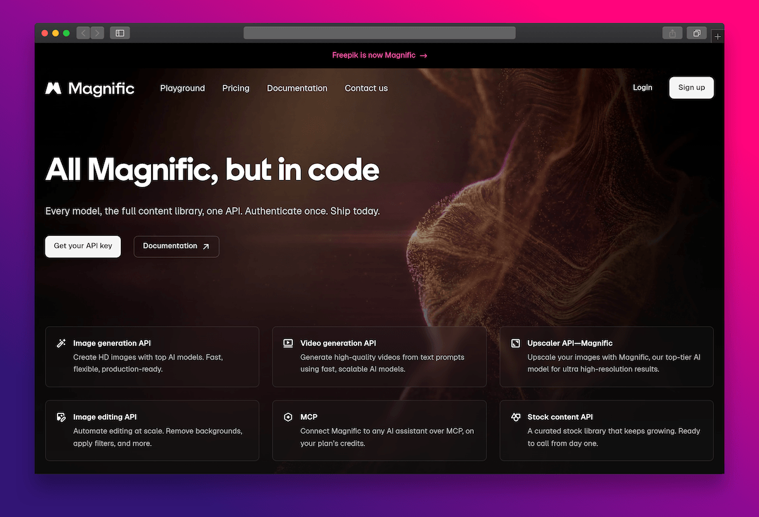Click the Image editing API icon
Viewport: 759px width, 517px height.
tap(61, 417)
